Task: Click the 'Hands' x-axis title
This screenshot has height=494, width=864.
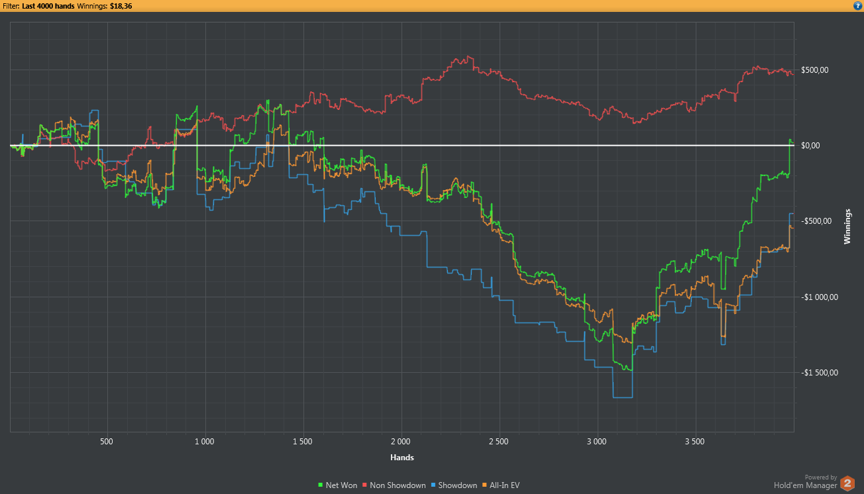Action: pyautogui.click(x=402, y=458)
